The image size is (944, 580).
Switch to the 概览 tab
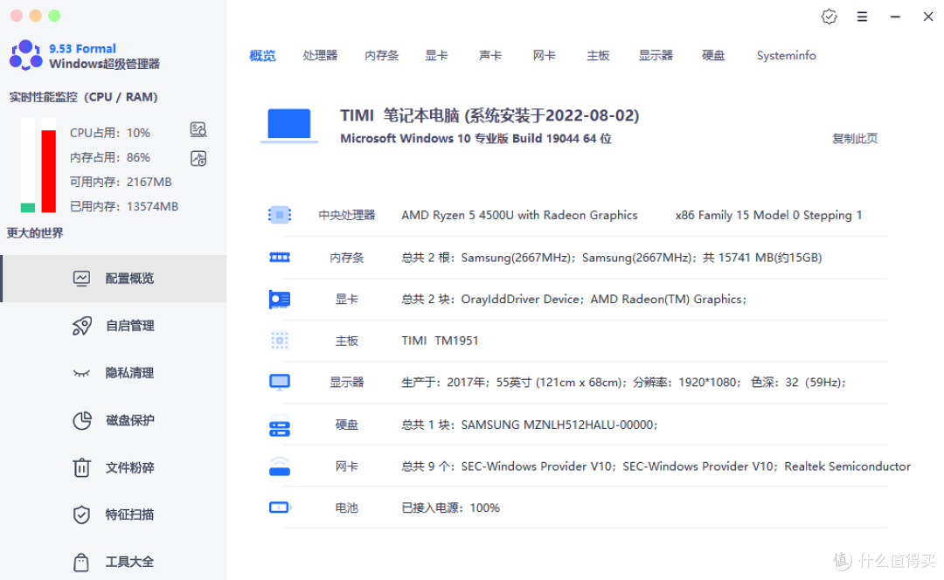coord(262,55)
